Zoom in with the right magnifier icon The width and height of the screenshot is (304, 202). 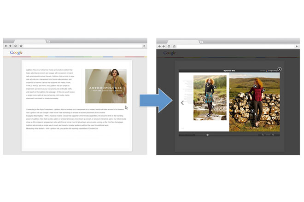[273, 135]
